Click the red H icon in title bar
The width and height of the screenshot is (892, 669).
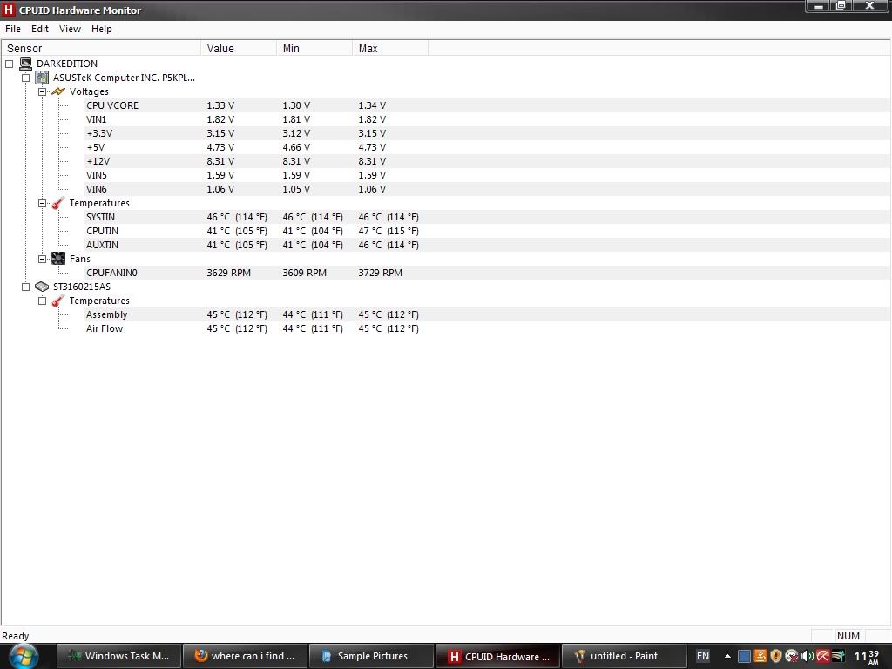[x=9, y=10]
